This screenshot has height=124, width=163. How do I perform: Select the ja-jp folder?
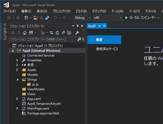coord(35,84)
